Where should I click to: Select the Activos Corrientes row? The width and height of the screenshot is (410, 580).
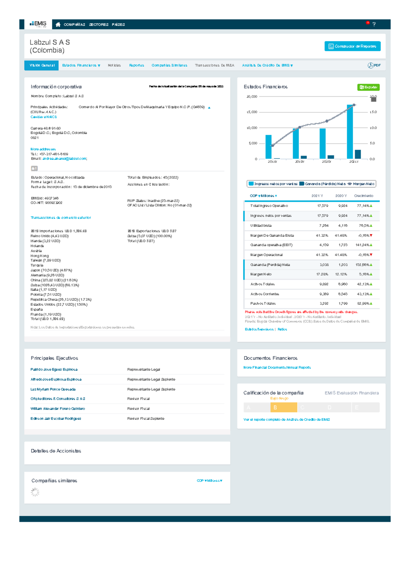click(x=312, y=294)
